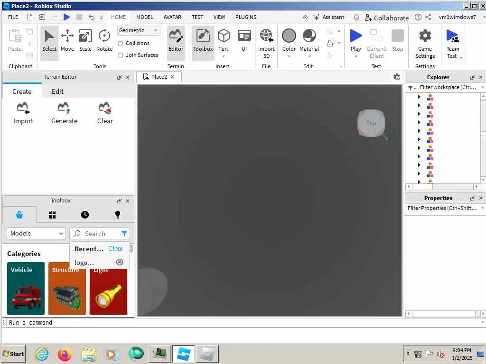Viewport: 486px width, 364px height.
Task: Open notifications bell icon
Action: click(356, 18)
